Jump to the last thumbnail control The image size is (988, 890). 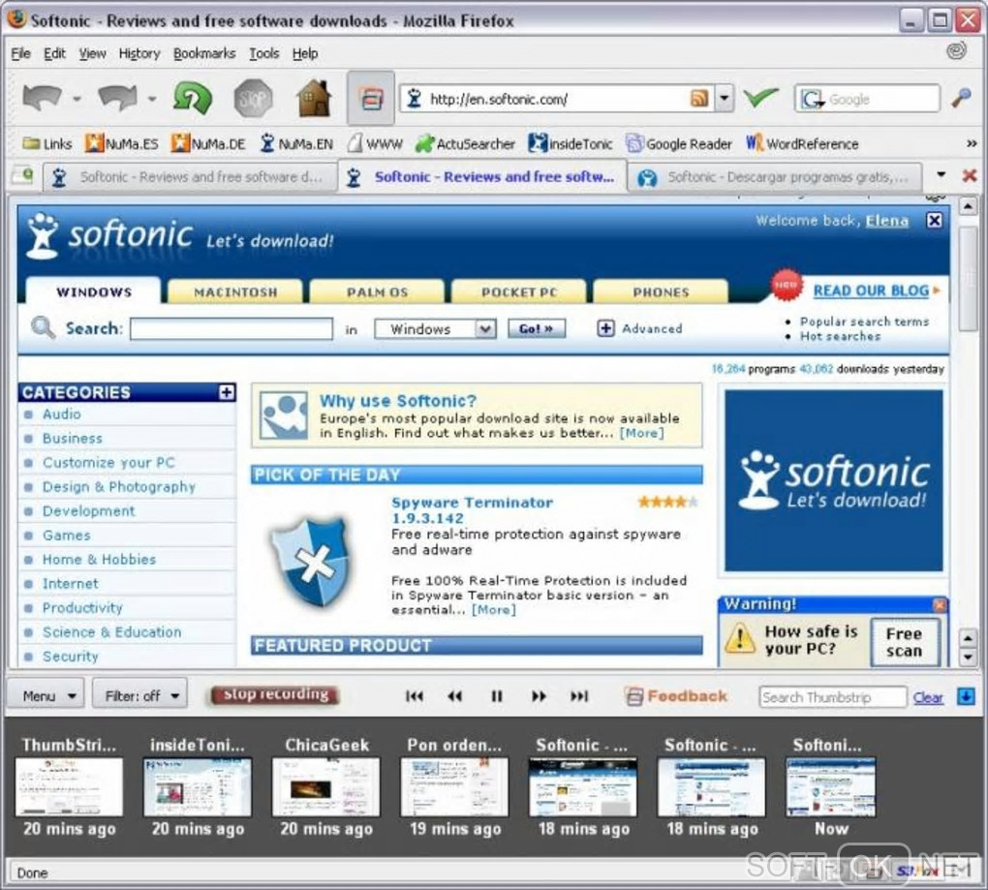[579, 696]
